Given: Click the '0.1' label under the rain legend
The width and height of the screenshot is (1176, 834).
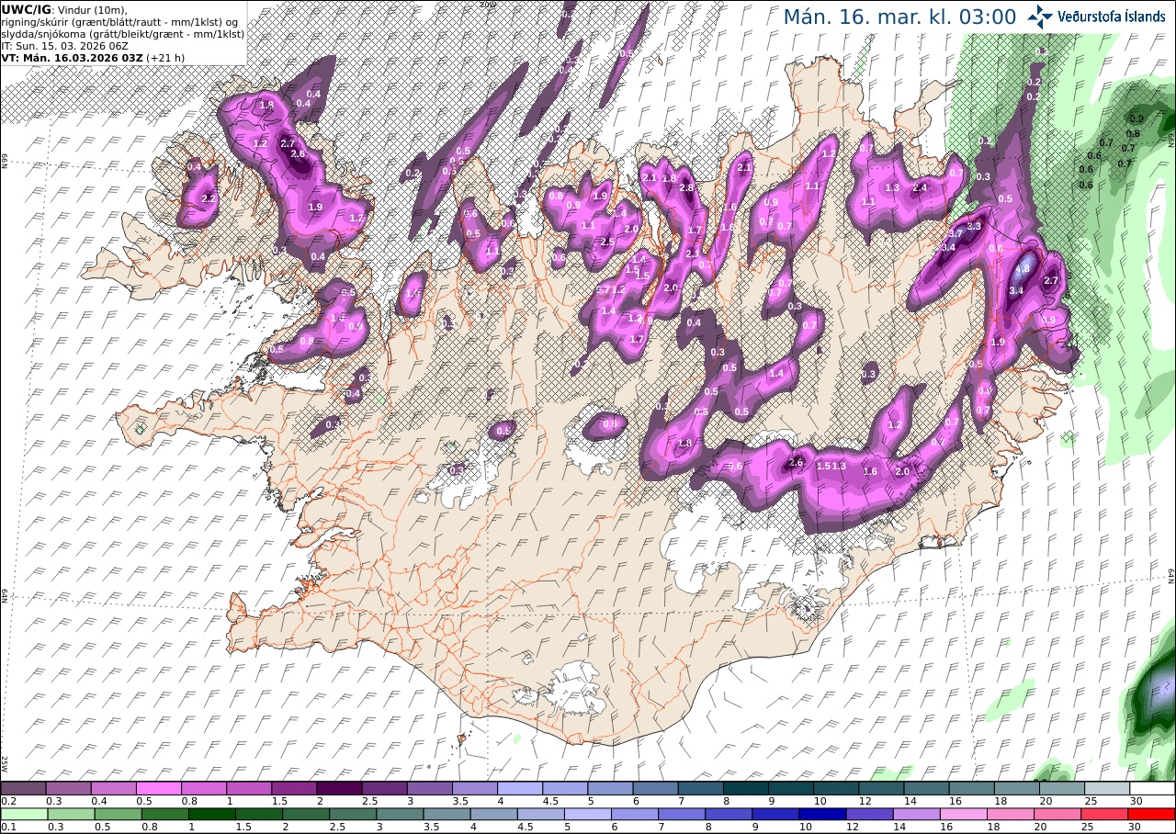Looking at the screenshot, I should point(7,827).
